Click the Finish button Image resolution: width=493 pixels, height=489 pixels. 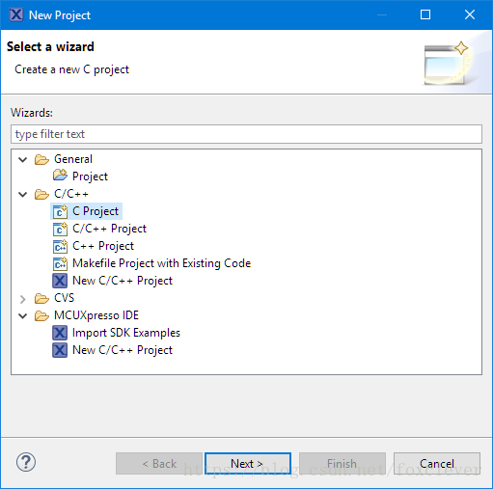point(342,464)
